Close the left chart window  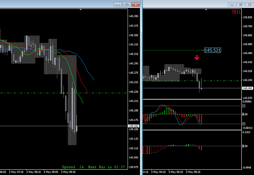click(x=136, y=4)
